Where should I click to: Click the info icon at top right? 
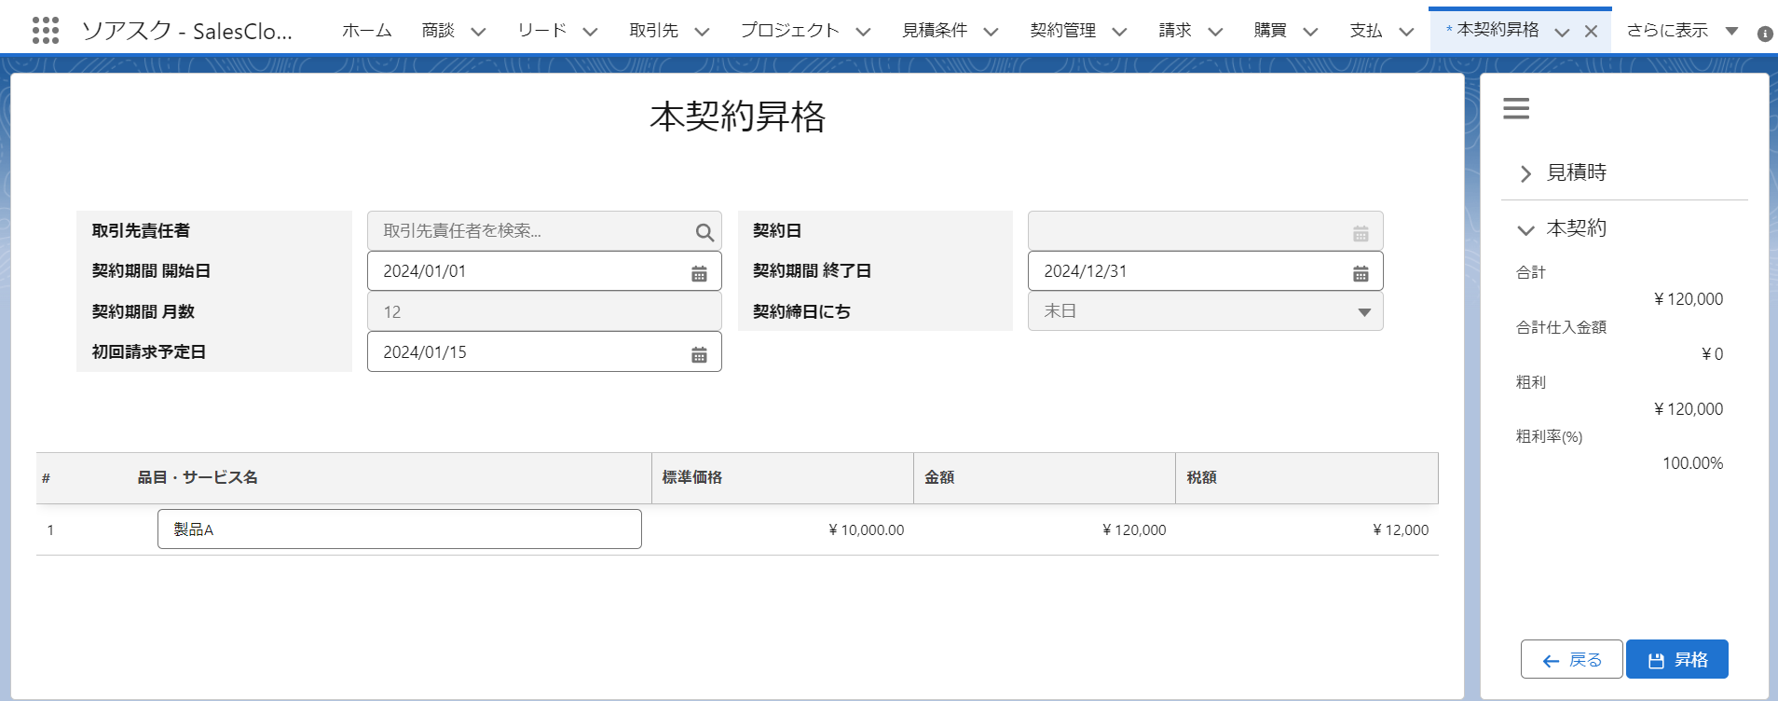[1764, 34]
